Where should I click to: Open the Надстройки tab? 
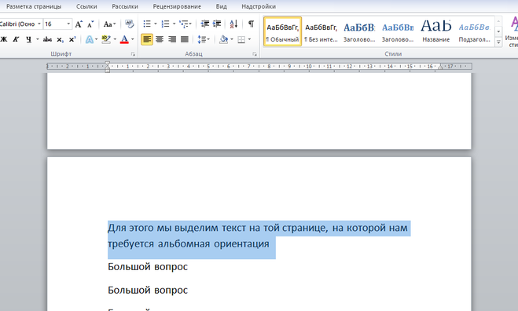(x=259, y=6)
